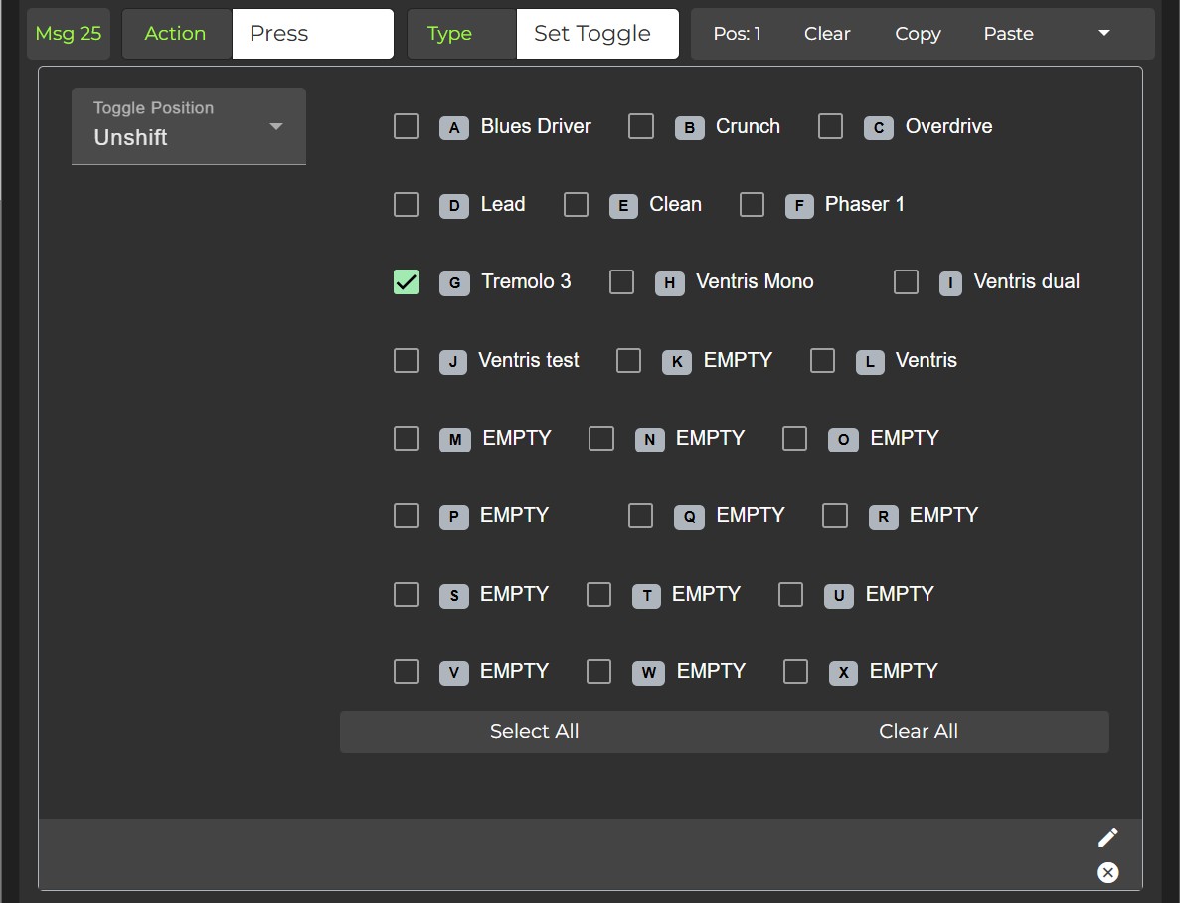Click the circled X remove icon
The image size is (1180, 903).
pos(1107,872)
